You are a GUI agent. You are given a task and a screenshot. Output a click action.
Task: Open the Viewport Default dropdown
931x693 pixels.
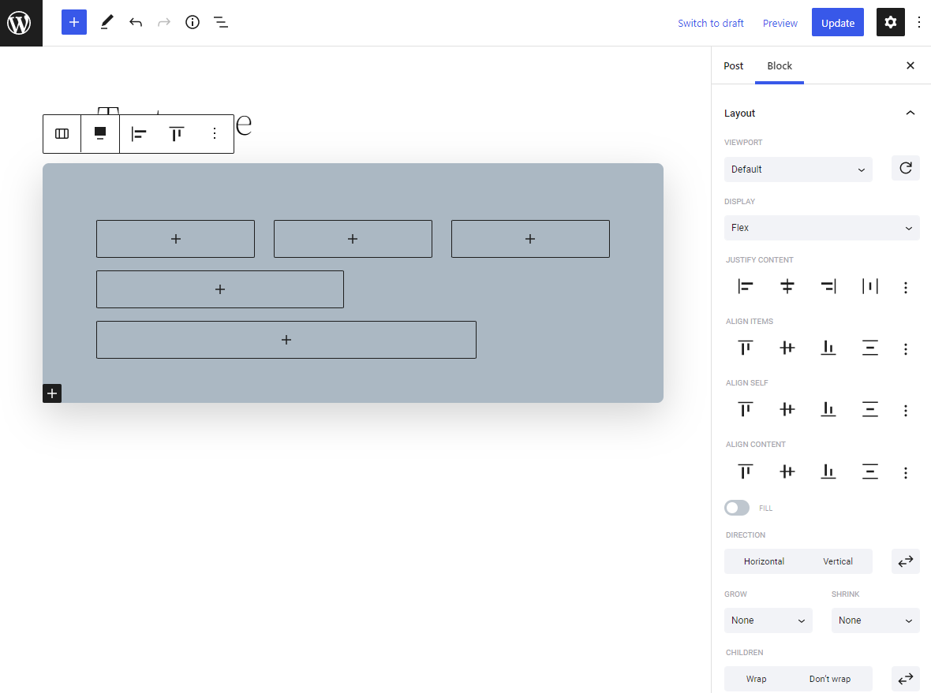[x=798, y=169]
